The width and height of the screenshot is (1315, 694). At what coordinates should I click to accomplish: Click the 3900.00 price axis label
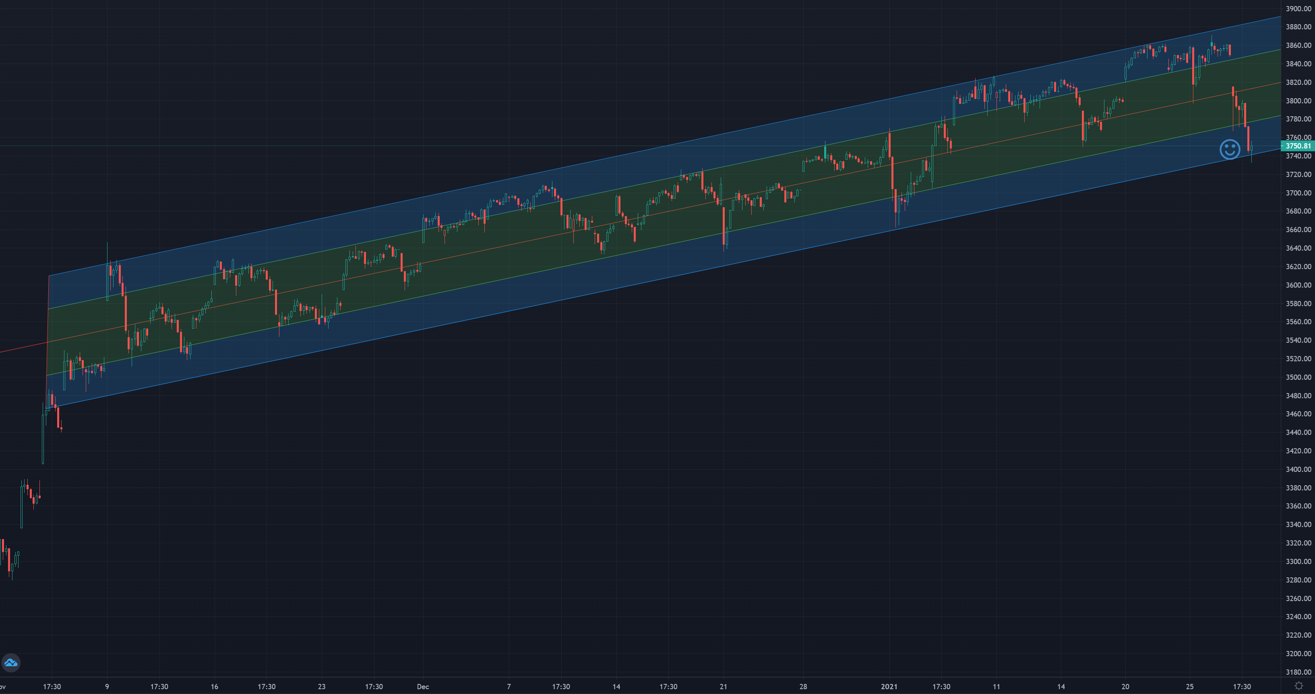point(1298,9)
